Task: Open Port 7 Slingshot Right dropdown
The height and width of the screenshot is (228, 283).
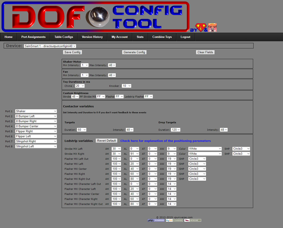Action: click(x=36, y=141)
